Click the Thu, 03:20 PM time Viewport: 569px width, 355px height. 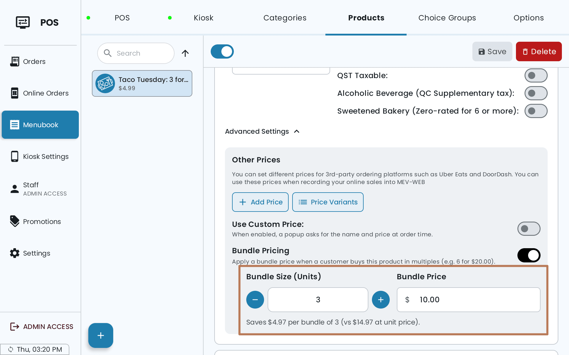pos(39,349)
